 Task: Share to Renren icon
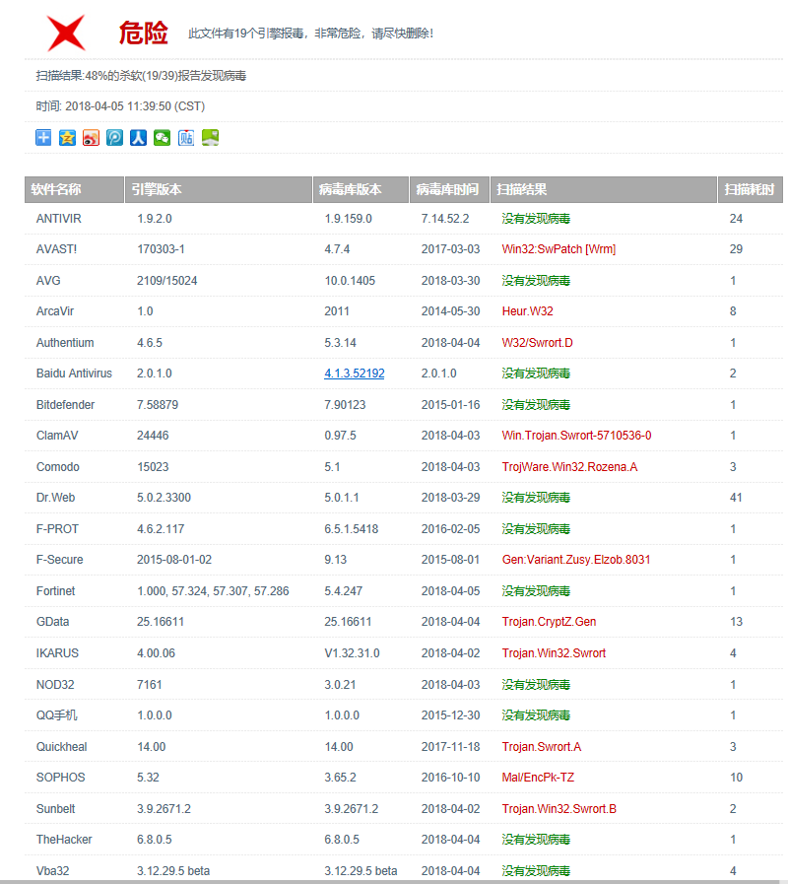[x=138, y=138]
